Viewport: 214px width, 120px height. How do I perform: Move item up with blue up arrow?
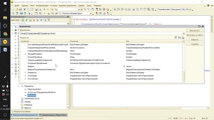pos(37,20)
